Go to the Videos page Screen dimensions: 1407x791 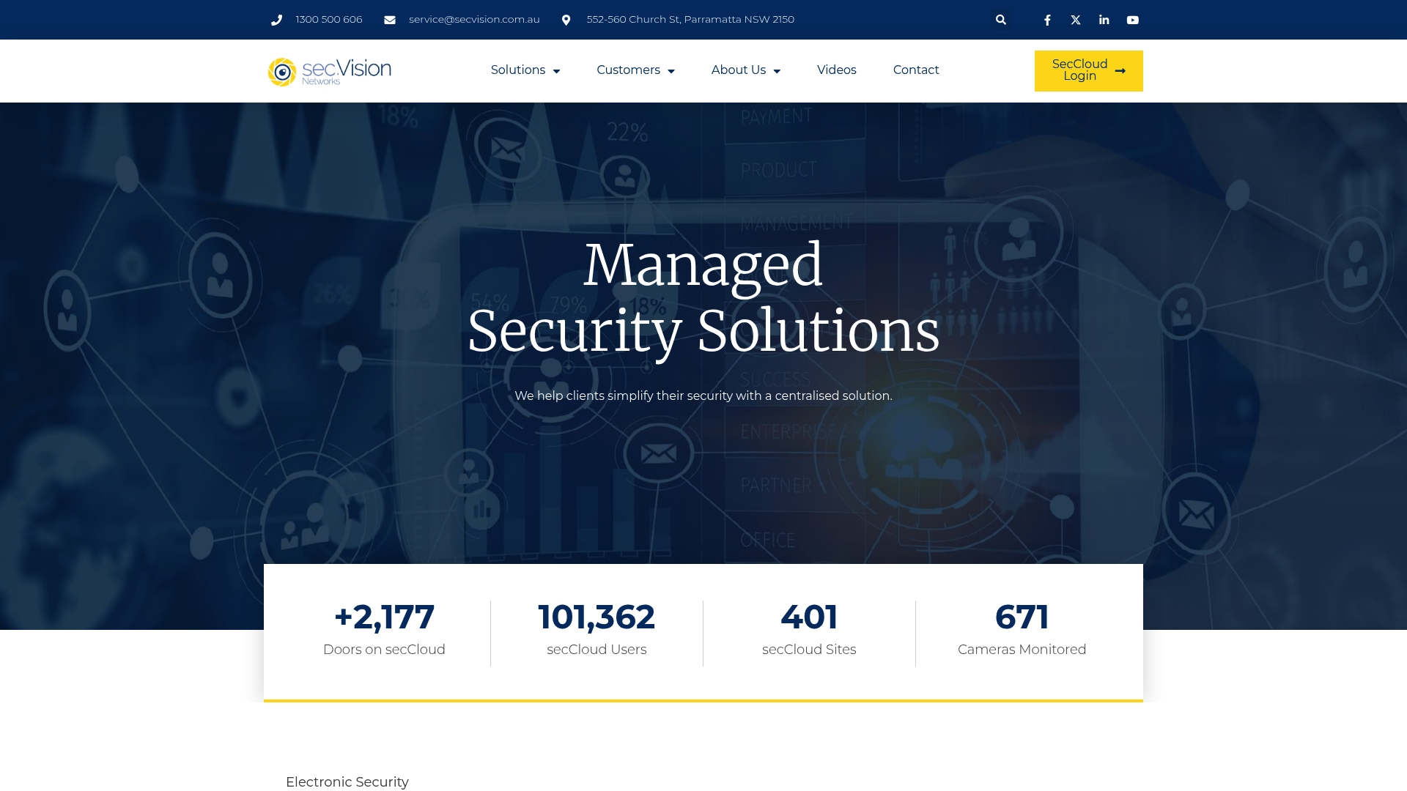click(837, 70)
